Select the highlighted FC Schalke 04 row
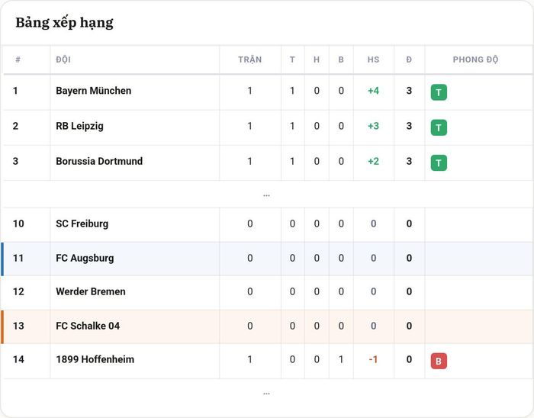 pos(267,326)
